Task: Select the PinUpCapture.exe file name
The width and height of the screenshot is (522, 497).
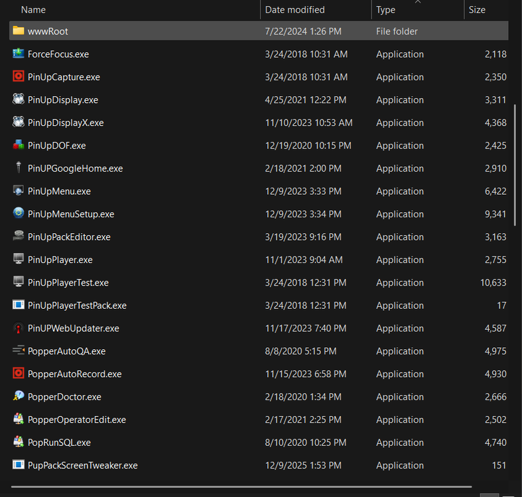Action: pos(64,77)
